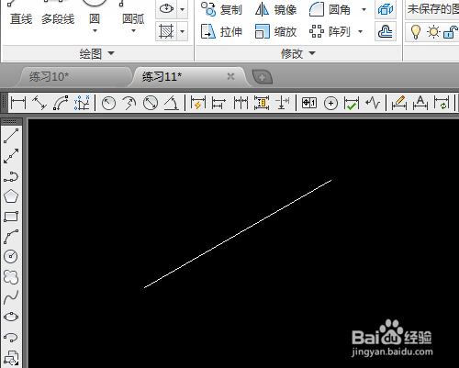Select the Dimension Update tool
Screen dimensions: 459x368
(x=442, y=103)
